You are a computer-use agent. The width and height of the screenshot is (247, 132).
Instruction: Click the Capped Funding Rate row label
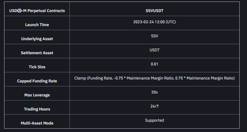[37, 81]
